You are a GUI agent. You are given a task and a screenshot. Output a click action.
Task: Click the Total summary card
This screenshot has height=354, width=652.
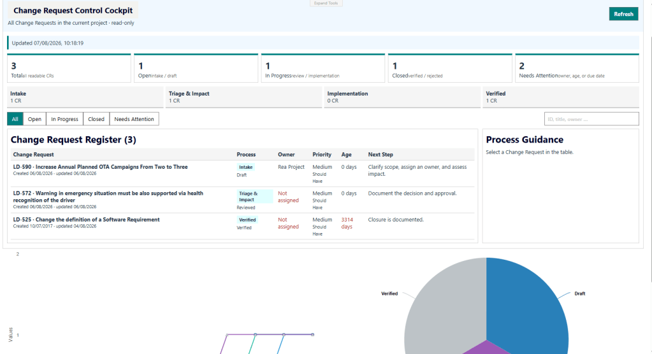point(69,68)
